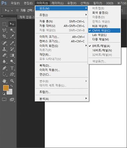
Task: Choose RGB 색상(R) color mode
Action: pos(104,26)
